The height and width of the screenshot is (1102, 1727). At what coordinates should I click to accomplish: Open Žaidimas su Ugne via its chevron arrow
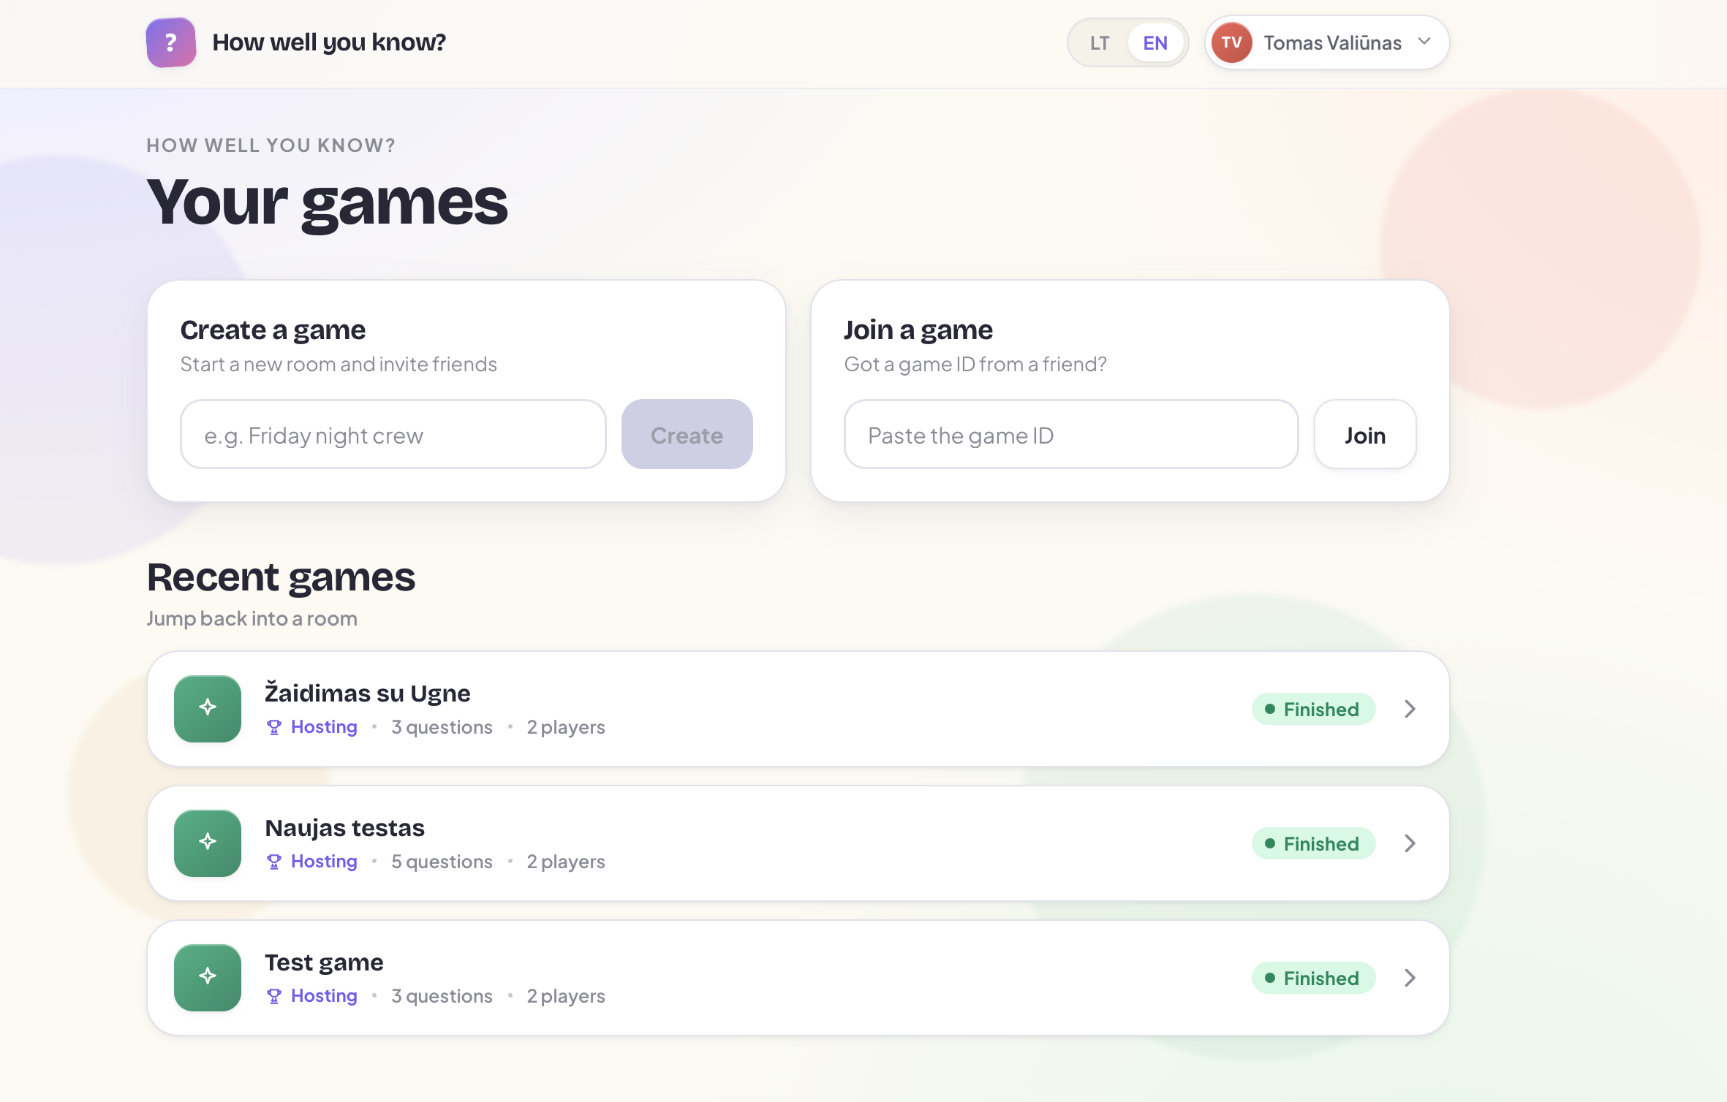click(x=1410, y=708)
